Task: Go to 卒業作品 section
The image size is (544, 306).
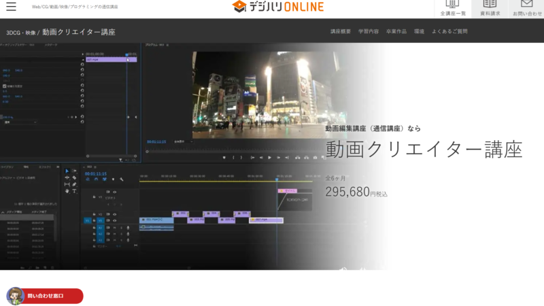Action: [x=396, y=31]
